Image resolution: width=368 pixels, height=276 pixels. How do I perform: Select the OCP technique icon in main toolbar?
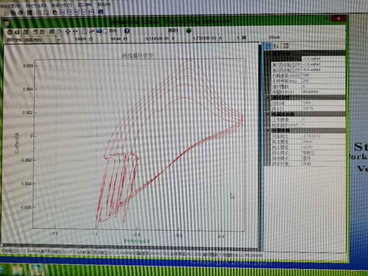(x=62, y=12)
